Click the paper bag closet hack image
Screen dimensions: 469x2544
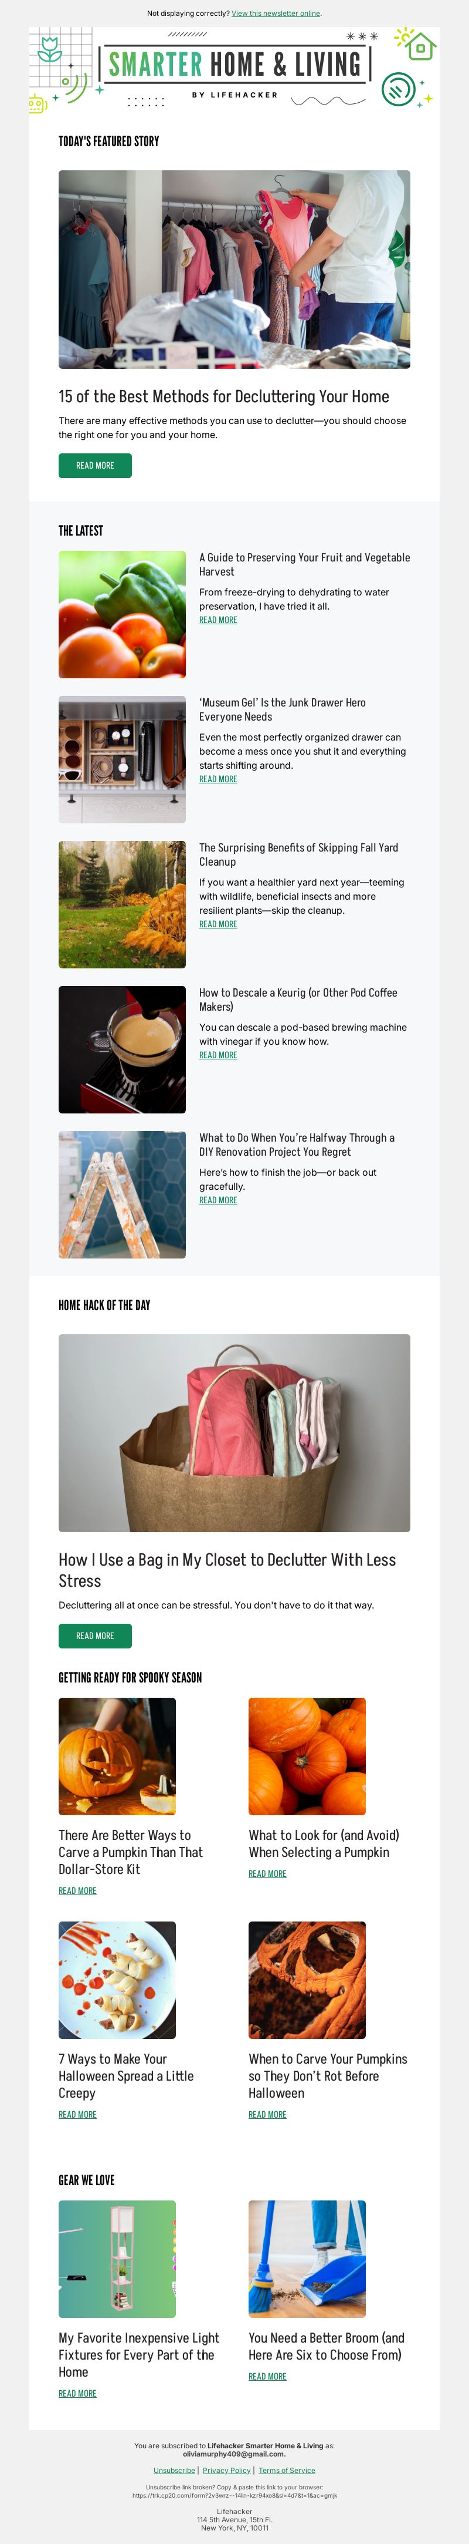(235, 1433)
